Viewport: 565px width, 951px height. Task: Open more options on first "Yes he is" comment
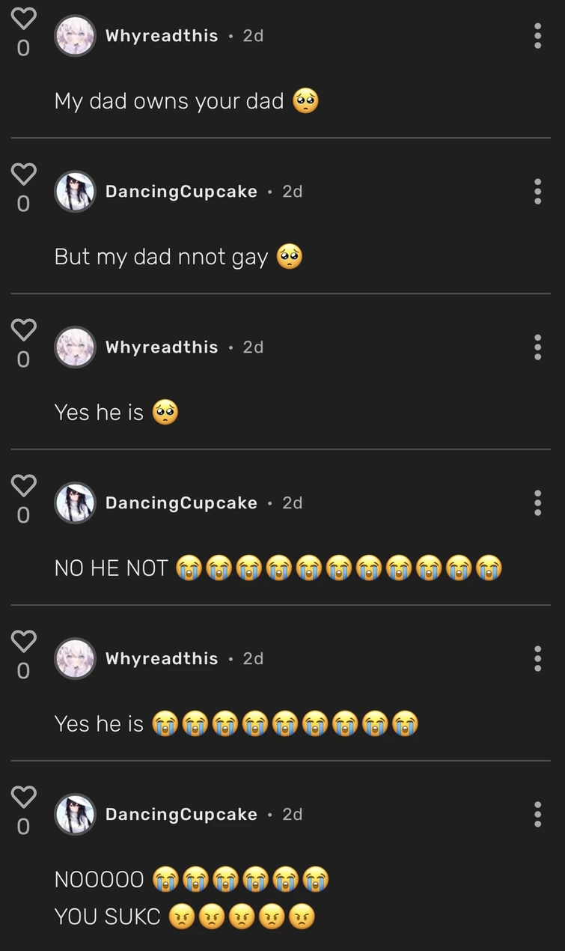coord(537,347)
